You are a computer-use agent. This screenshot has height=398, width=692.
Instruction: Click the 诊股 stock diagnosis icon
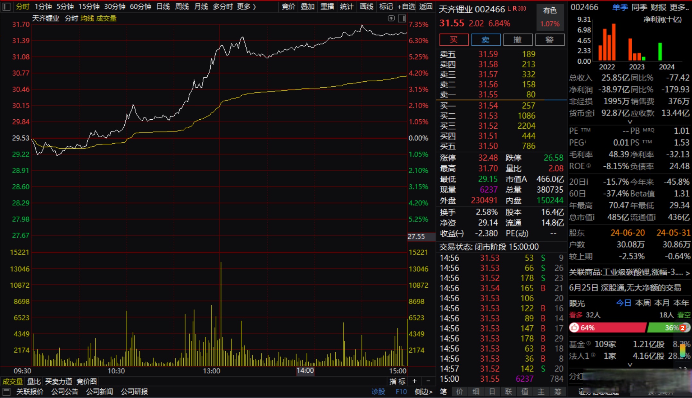(x=379, y=392)
